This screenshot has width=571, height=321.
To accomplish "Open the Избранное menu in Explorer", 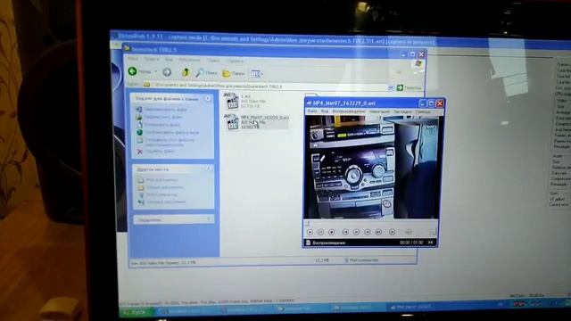I will tap(189, 60).
